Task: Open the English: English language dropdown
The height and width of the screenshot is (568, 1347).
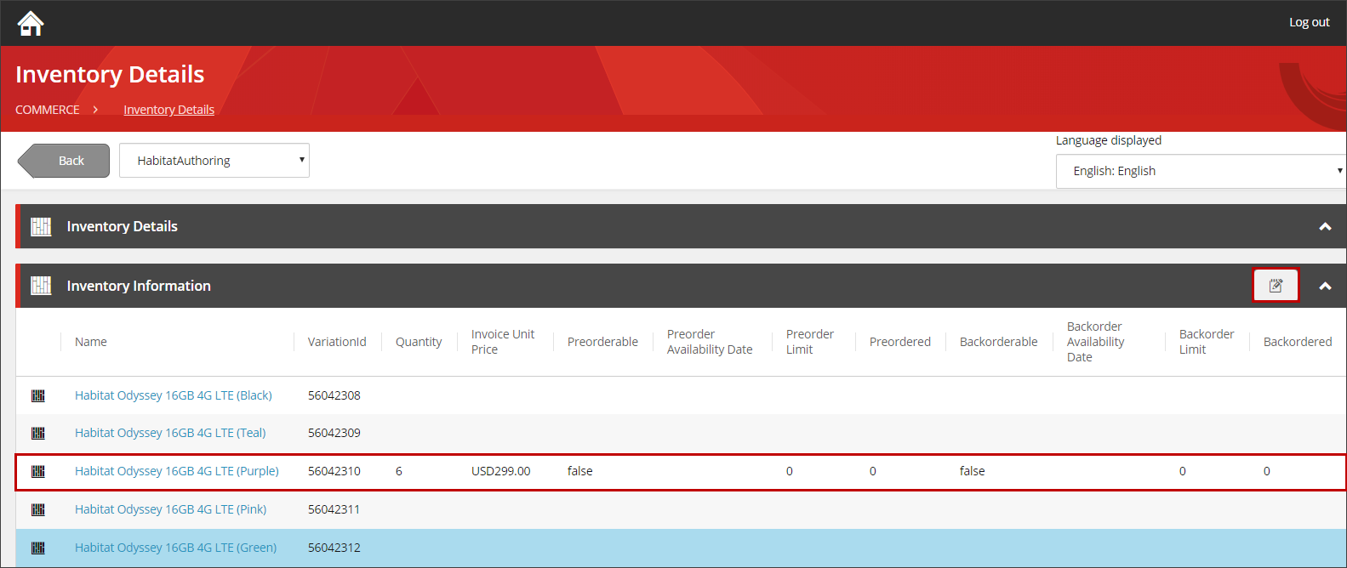Action: pyautogui.click(x=1201, y=171)
